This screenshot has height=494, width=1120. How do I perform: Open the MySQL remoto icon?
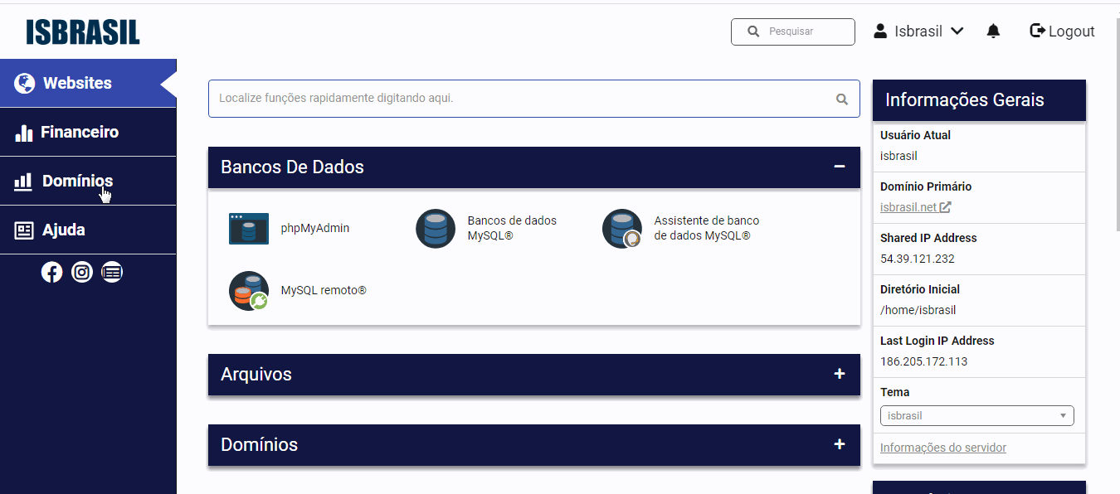coord(249,291)
